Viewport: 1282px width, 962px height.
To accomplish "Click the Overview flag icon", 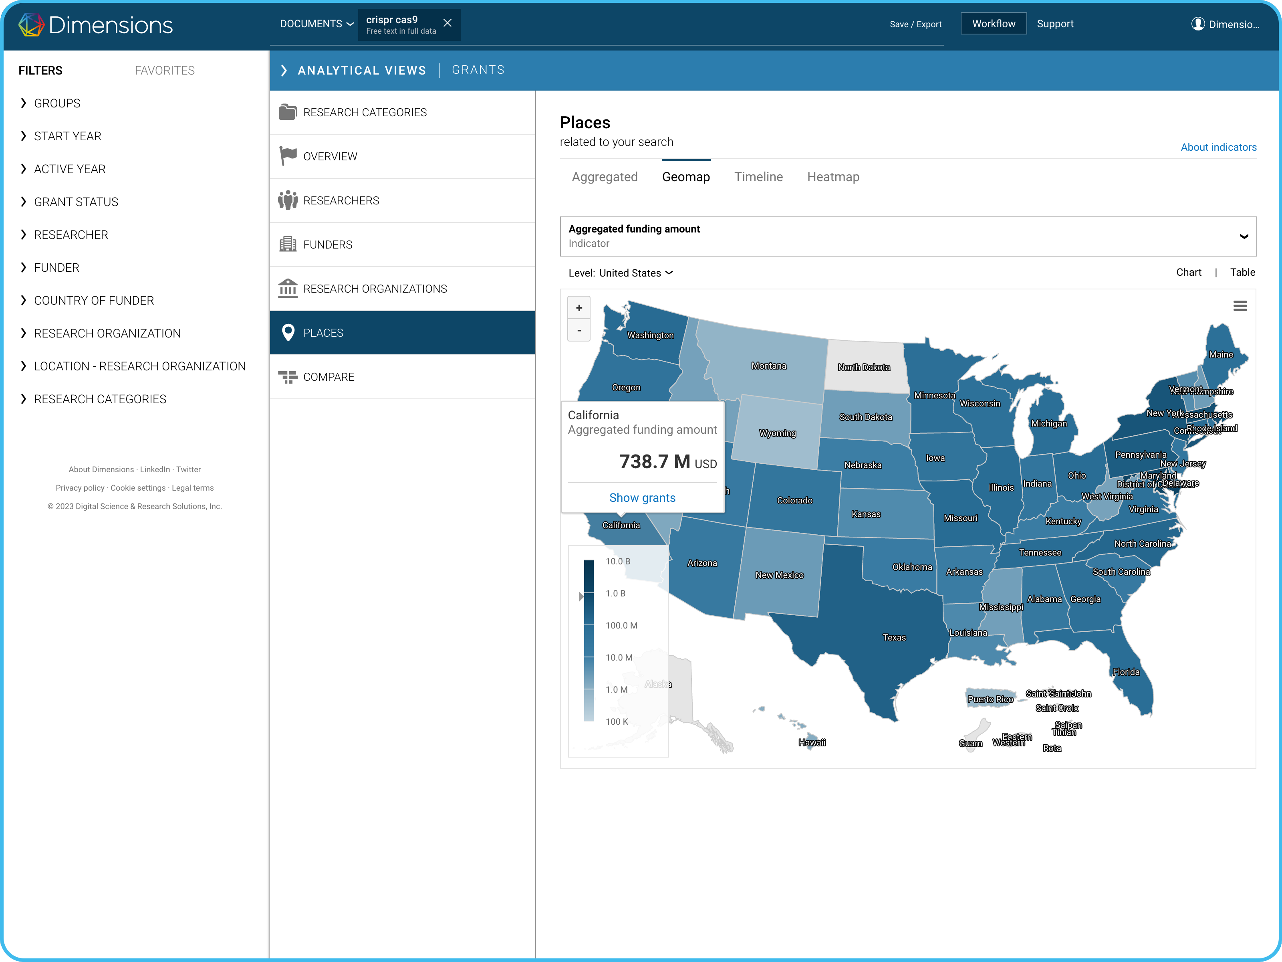I will click(x=288, y=156).
